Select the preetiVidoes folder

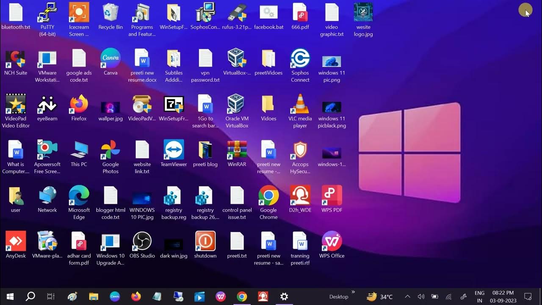[268, 58]
